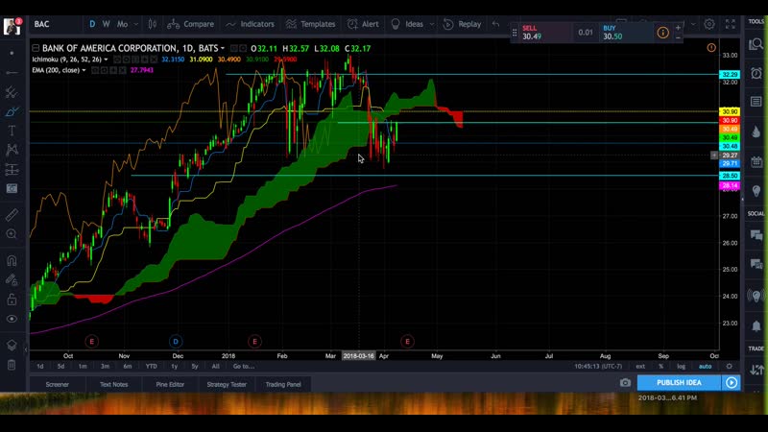
Task: Toggle the auto scale option
Action: click(x=705, y=367)
